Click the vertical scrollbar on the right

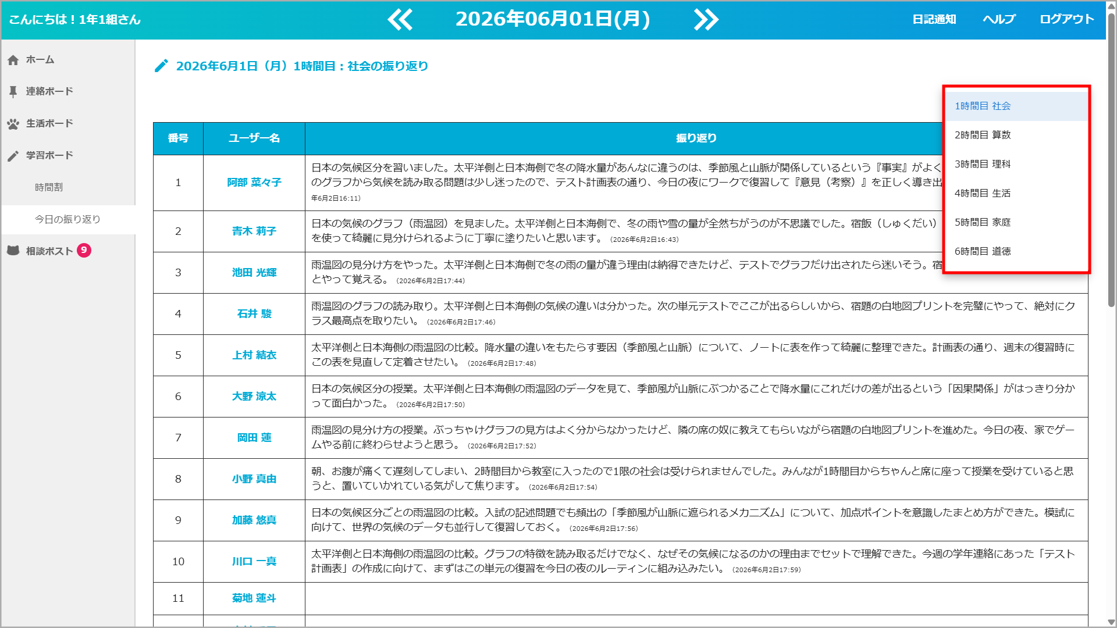pos(1111,160)
